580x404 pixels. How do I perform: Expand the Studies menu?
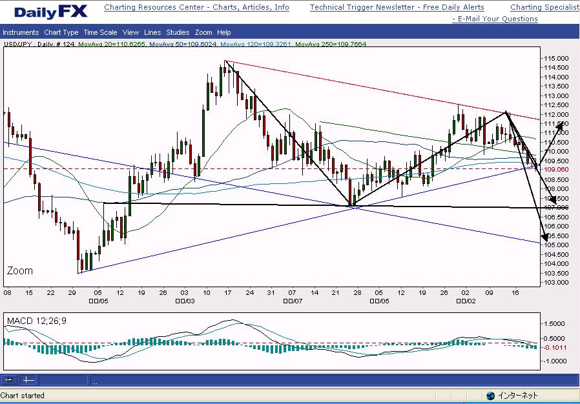point(178,32)
